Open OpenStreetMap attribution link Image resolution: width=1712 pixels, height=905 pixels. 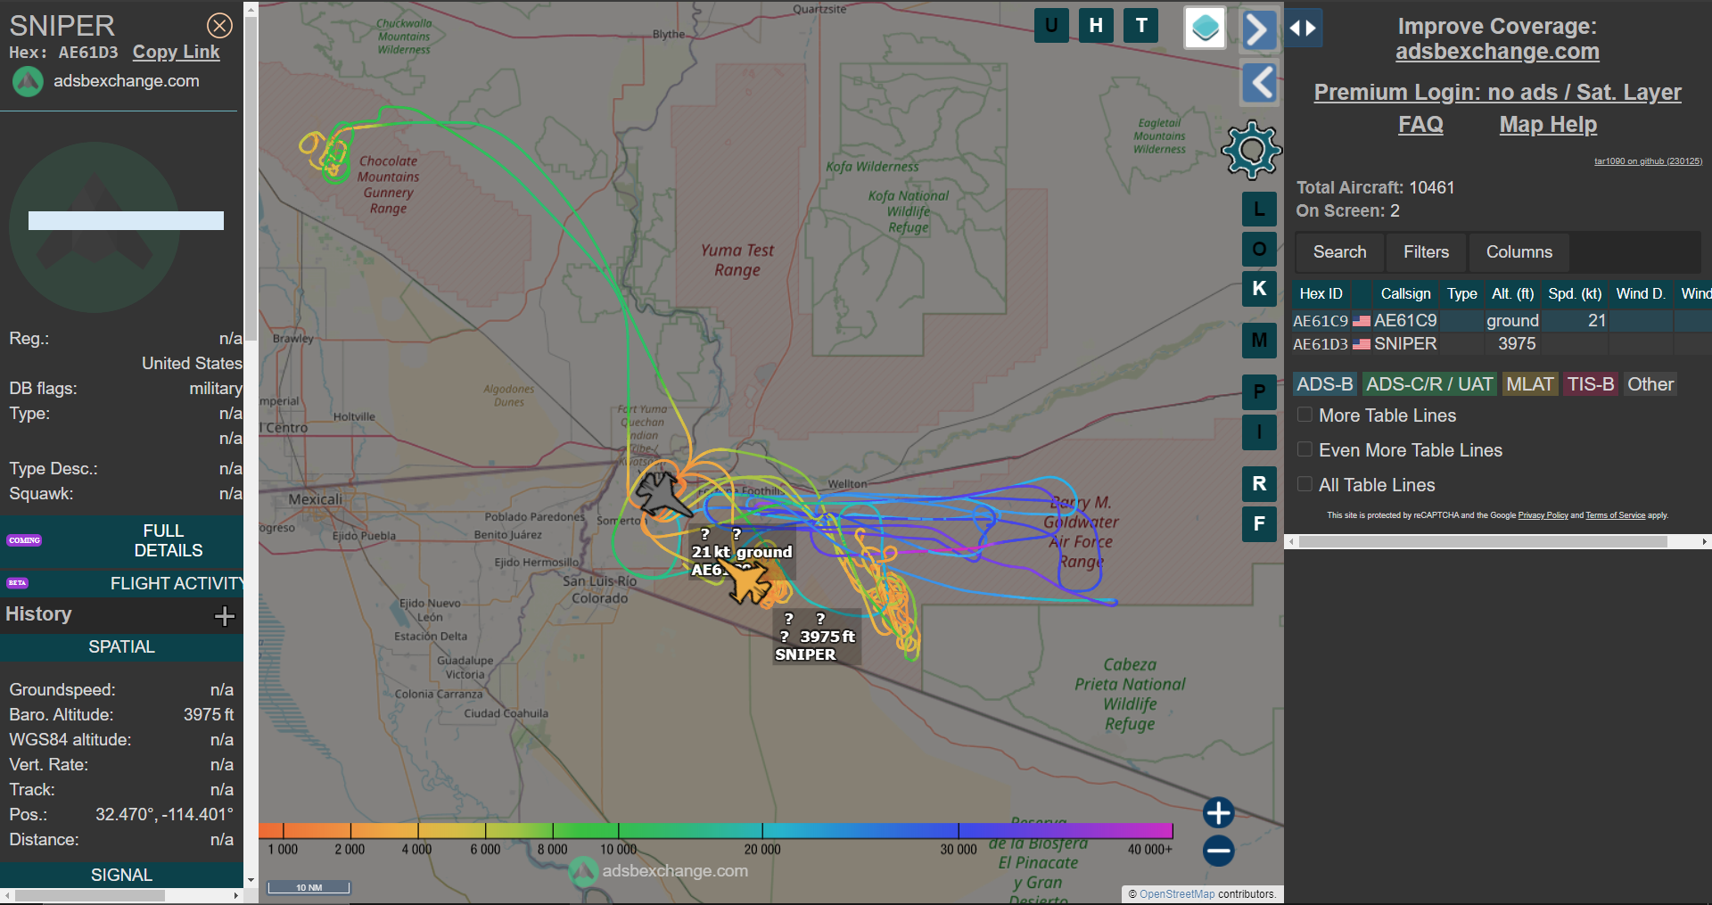coord(1177,894)
